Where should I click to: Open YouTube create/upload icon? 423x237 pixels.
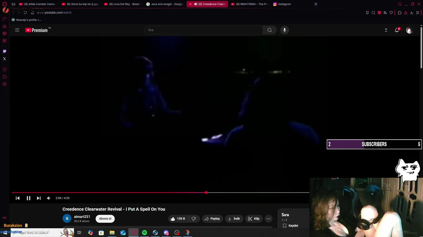click(x=386, y=30)
